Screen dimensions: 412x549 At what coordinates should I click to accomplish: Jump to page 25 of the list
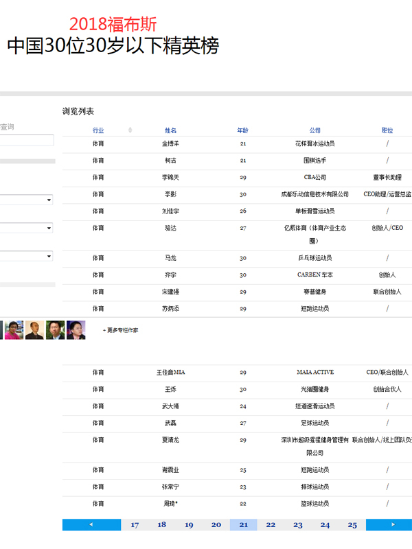tap(352, 525)
